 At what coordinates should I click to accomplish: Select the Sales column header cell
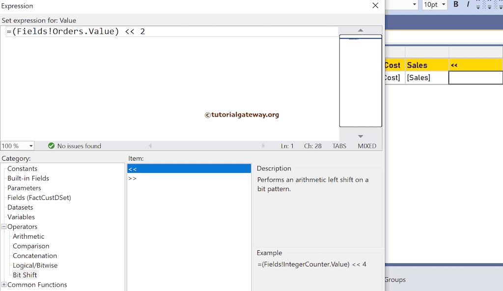427,65
